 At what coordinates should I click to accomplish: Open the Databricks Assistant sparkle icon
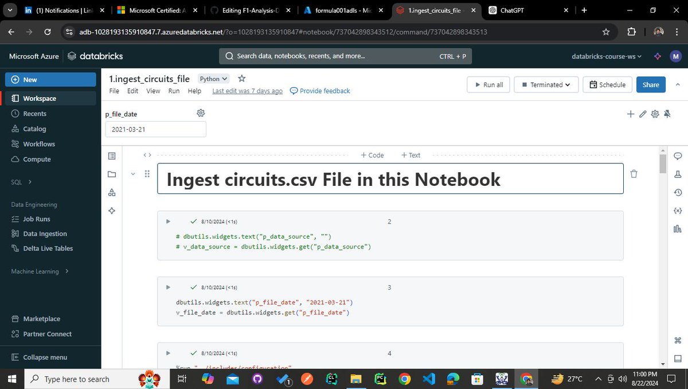[658, 56]
